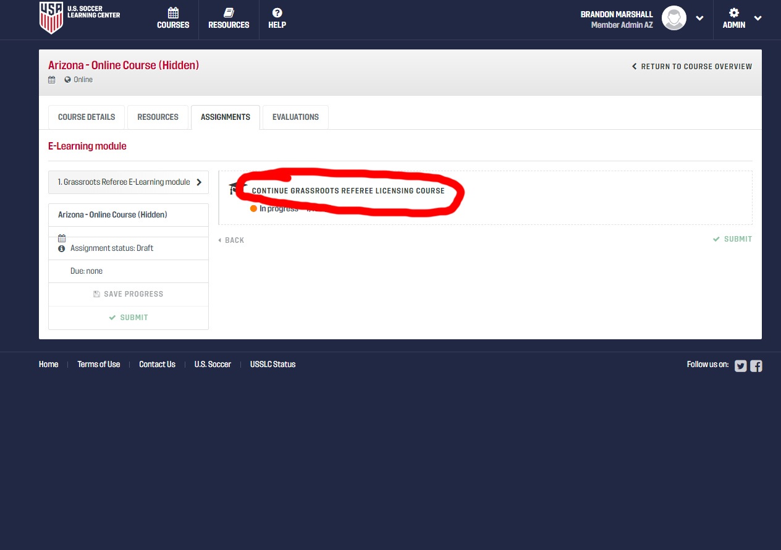Open the U.S. Soccer footer link

(213, 365)
